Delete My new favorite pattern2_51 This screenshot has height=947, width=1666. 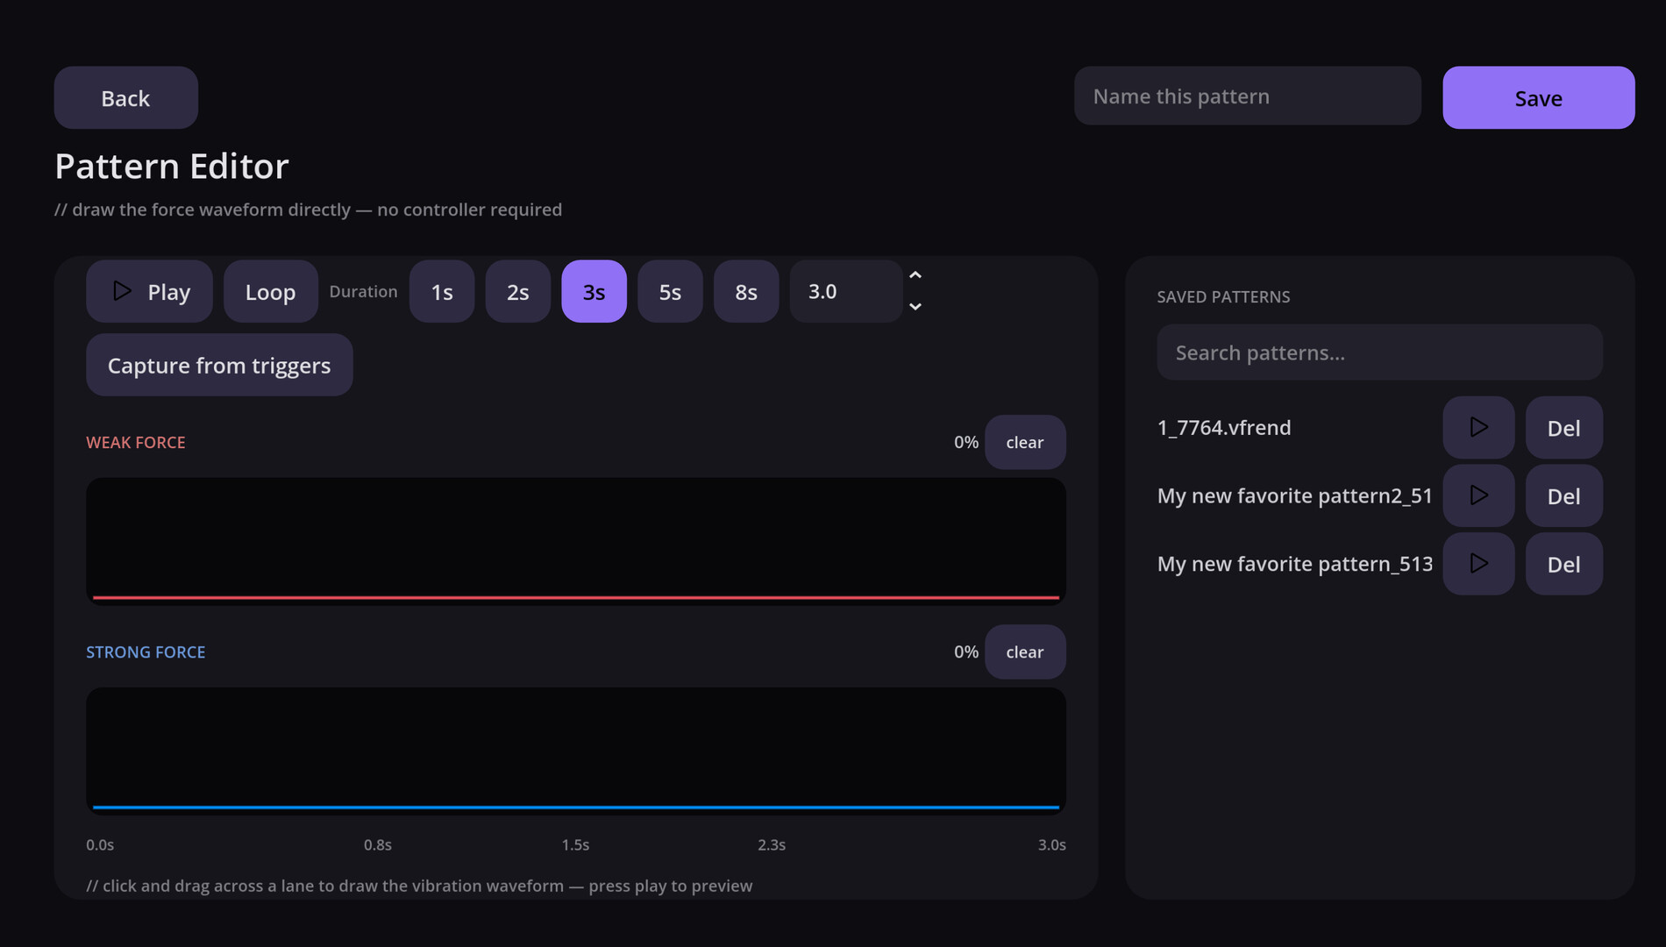(1563, 495)
